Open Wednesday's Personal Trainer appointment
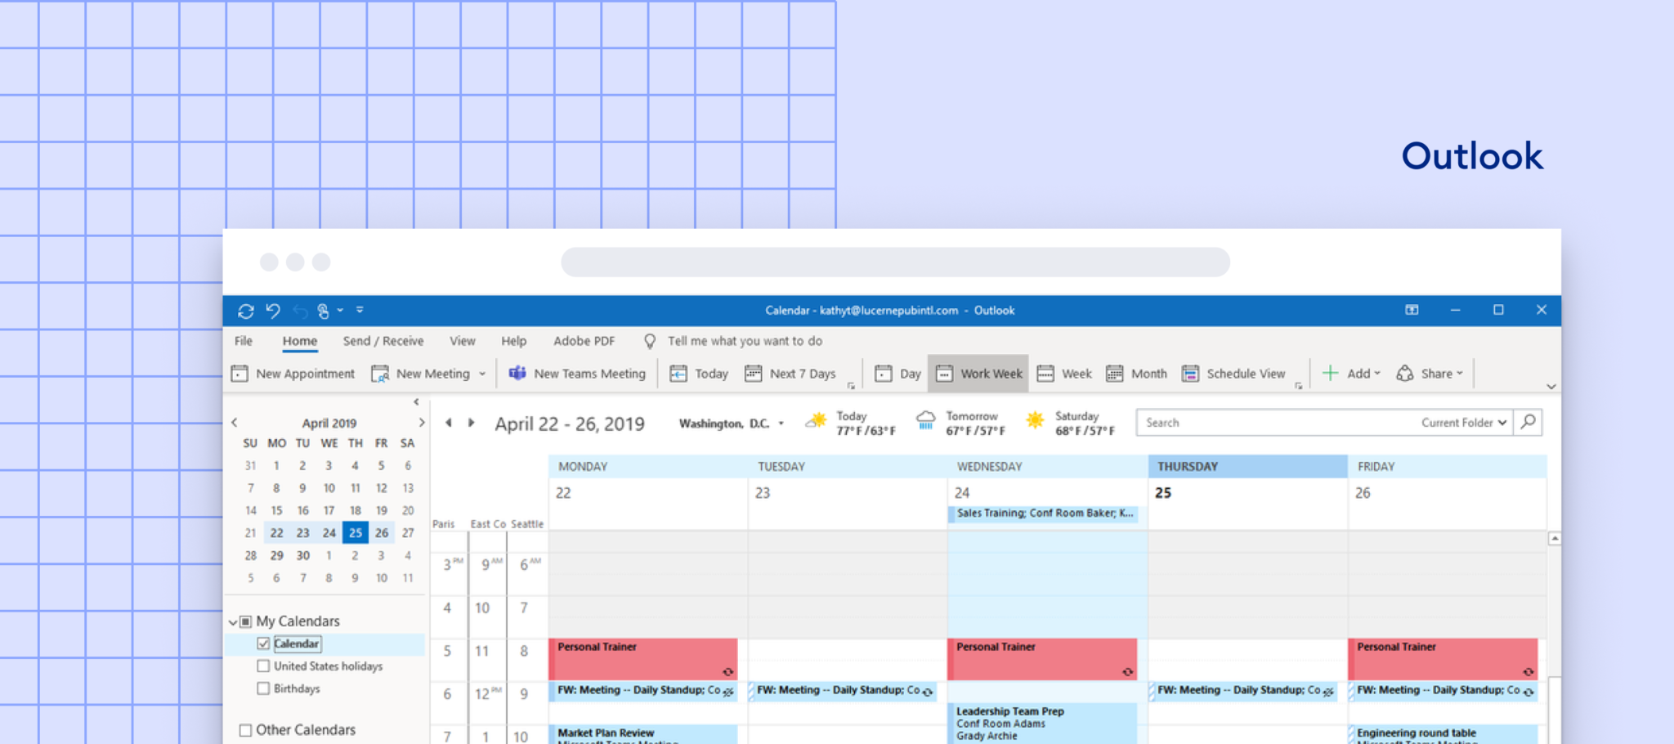 click(1042, 659)
